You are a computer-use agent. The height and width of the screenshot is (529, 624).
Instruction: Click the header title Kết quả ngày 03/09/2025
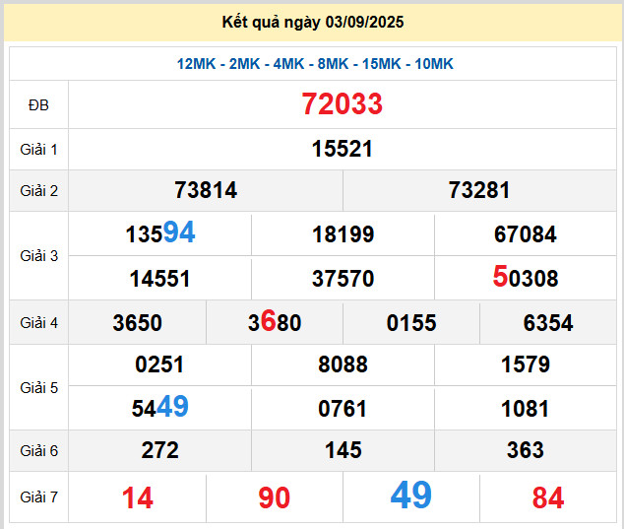point(312,22)
